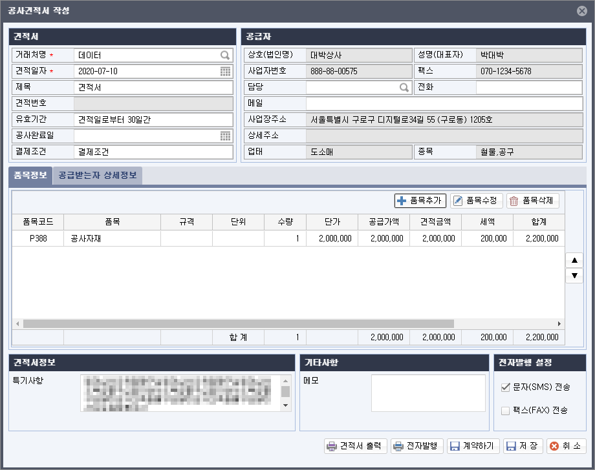Select the 공사자재 item name cell
The width and height of the screenshot is (595, 470).
pyautogui.click(x=113, y=239)
